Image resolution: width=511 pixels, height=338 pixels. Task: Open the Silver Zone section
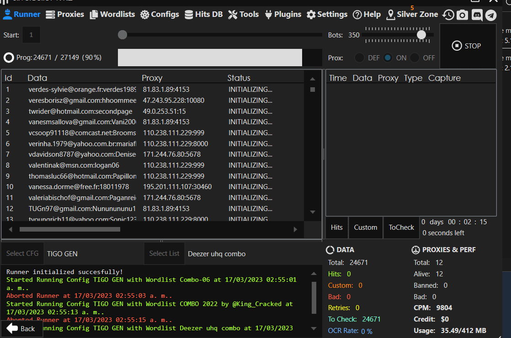pos(412,15)
